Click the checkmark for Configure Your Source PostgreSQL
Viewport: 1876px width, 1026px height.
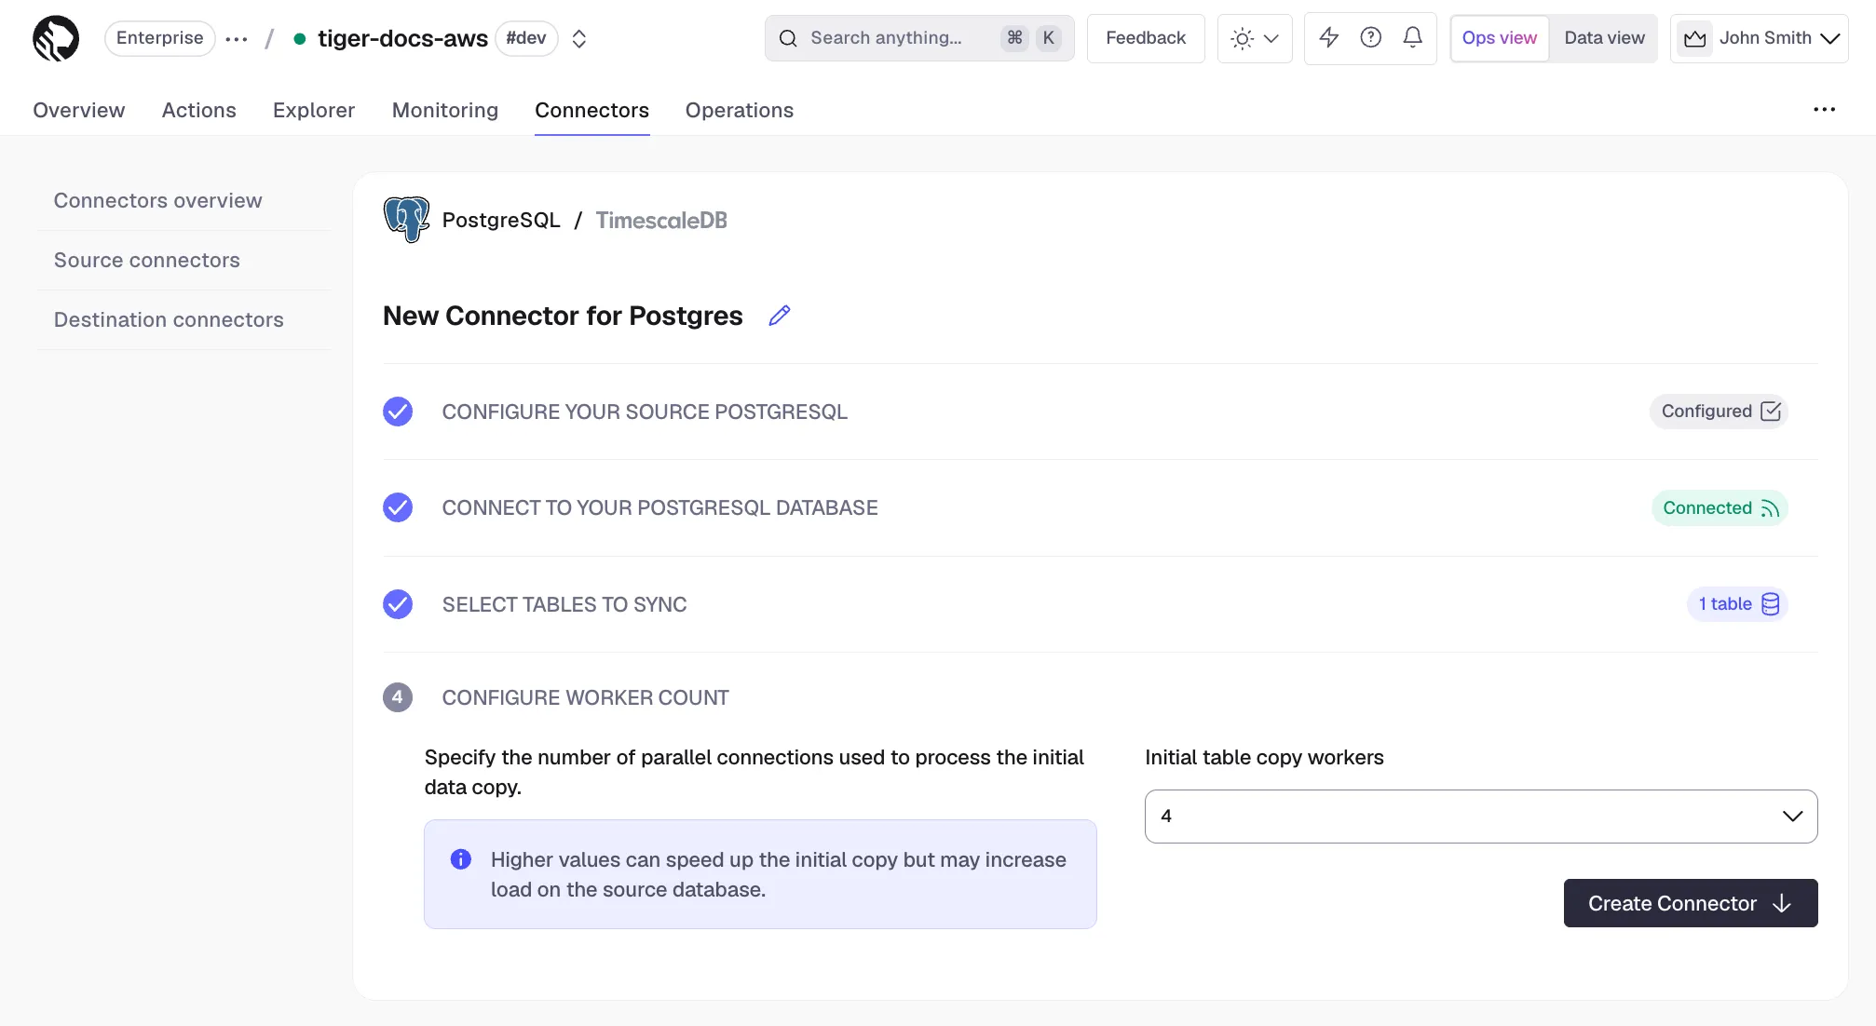tap(398, 412)
